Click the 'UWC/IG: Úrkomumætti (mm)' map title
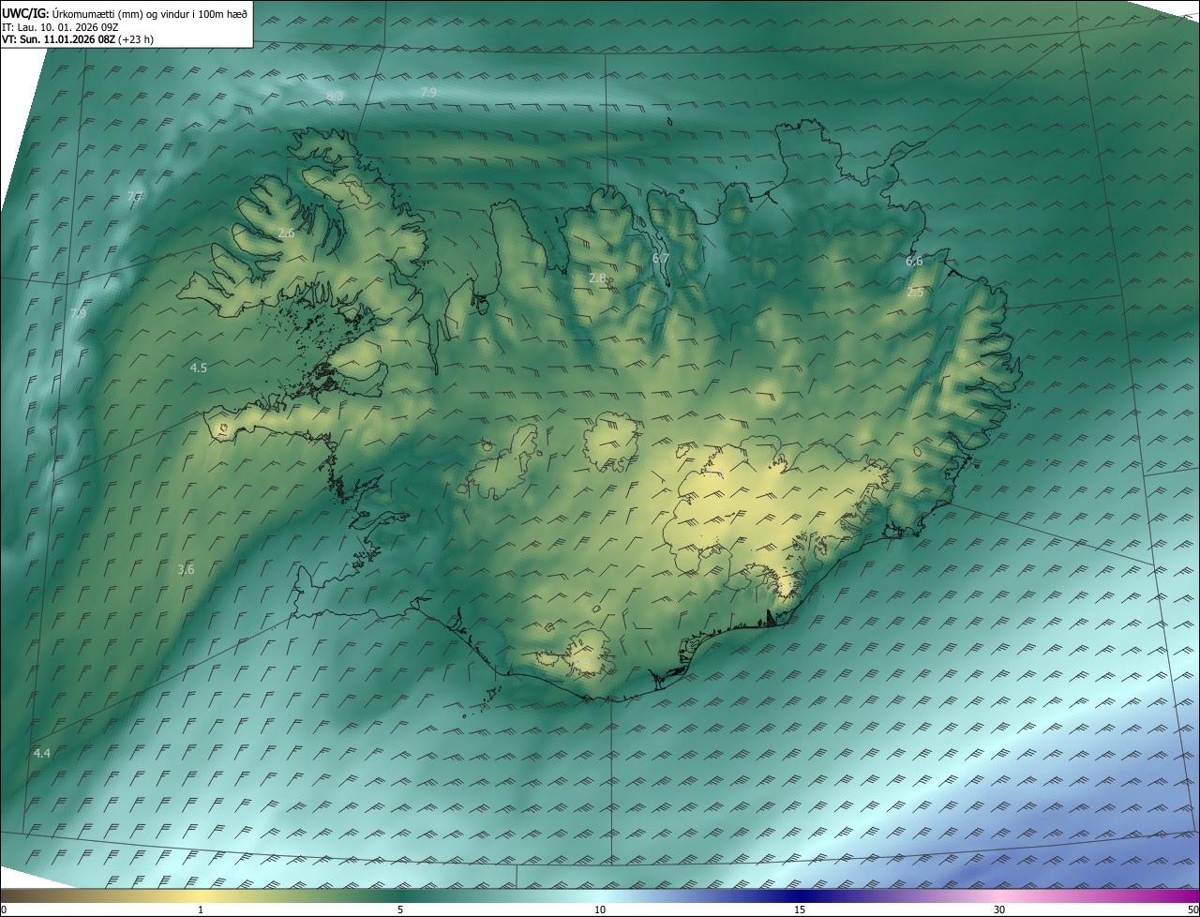This screenshot has width=1200, height=917. pos(125,13)
